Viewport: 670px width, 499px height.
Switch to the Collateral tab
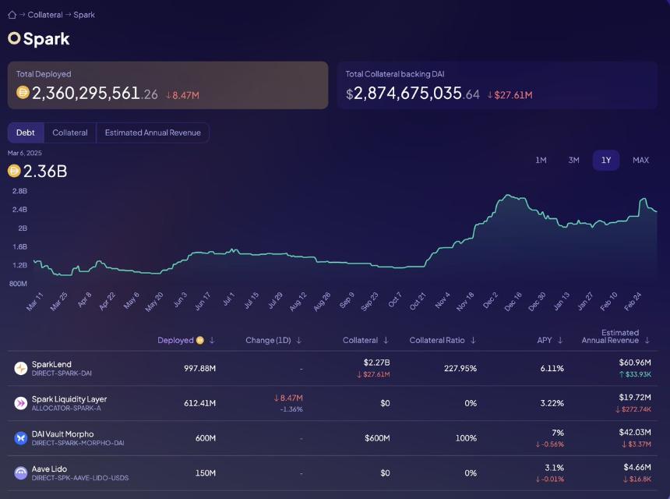(x=70, y=133)
